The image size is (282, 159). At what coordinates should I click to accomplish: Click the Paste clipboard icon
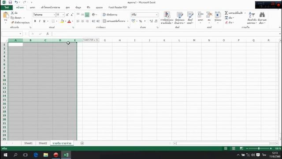coord(6,15)
